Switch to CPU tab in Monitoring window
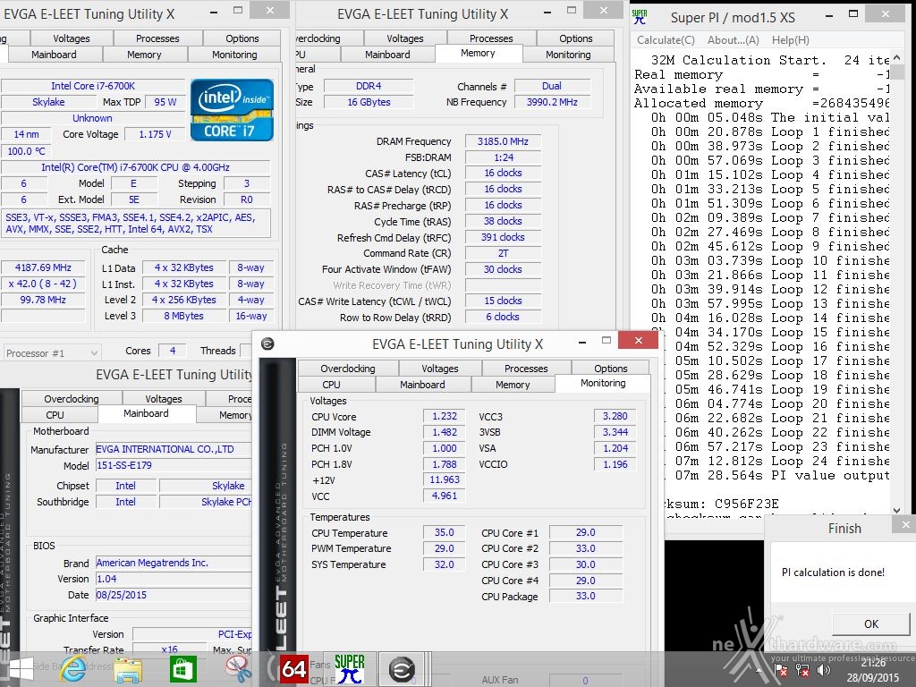Viewport: 916px width, 687px height. (x=331, y=385)
